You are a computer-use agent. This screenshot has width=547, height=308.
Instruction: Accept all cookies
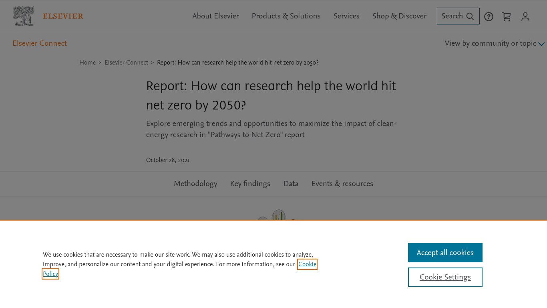point(445,253)
